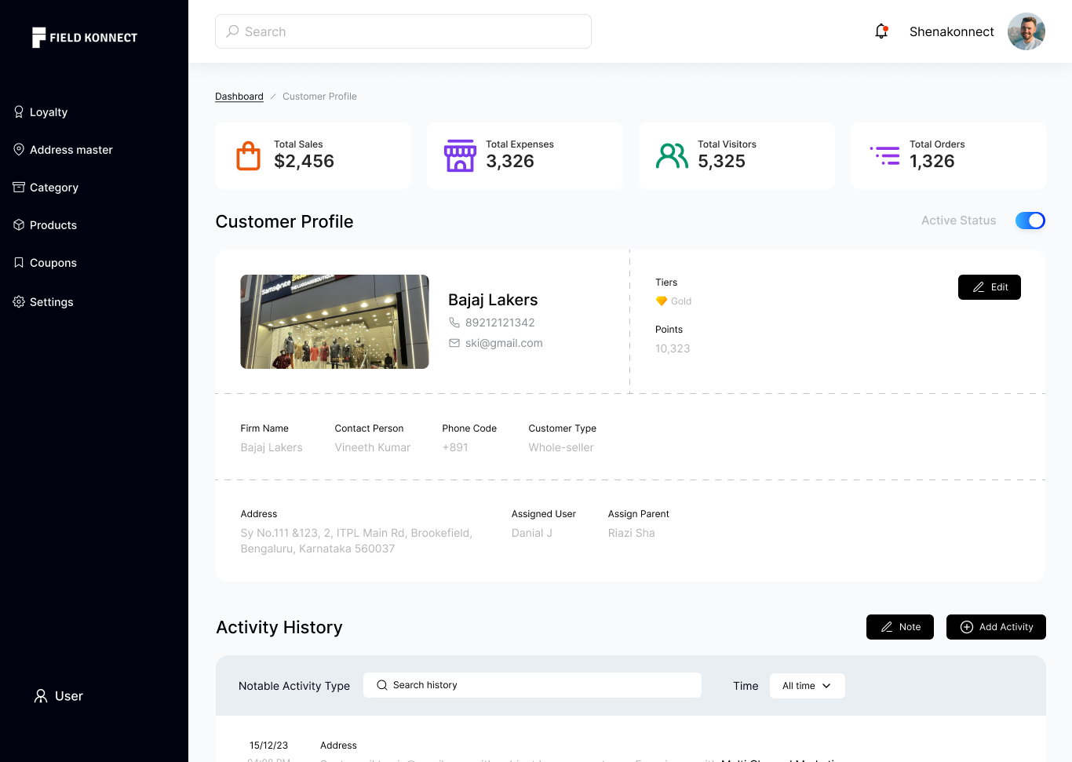
Task: Click the Address master pin icon
Action: (19, 149)
